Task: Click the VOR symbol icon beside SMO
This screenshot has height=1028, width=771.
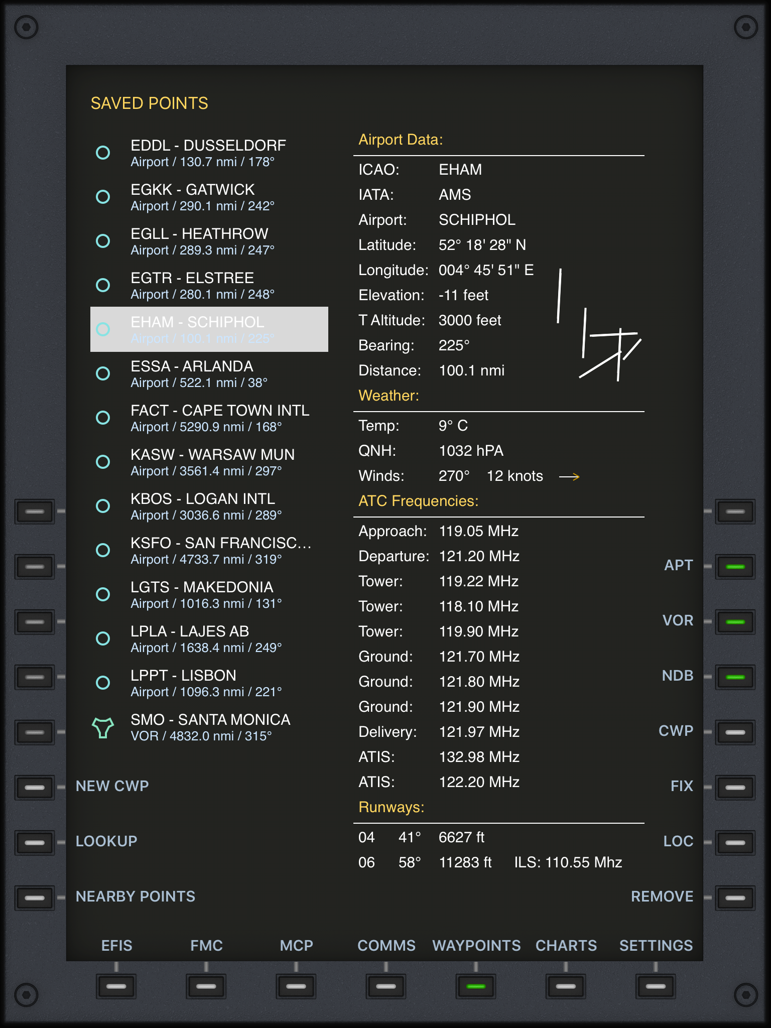Action: point(103,727)
